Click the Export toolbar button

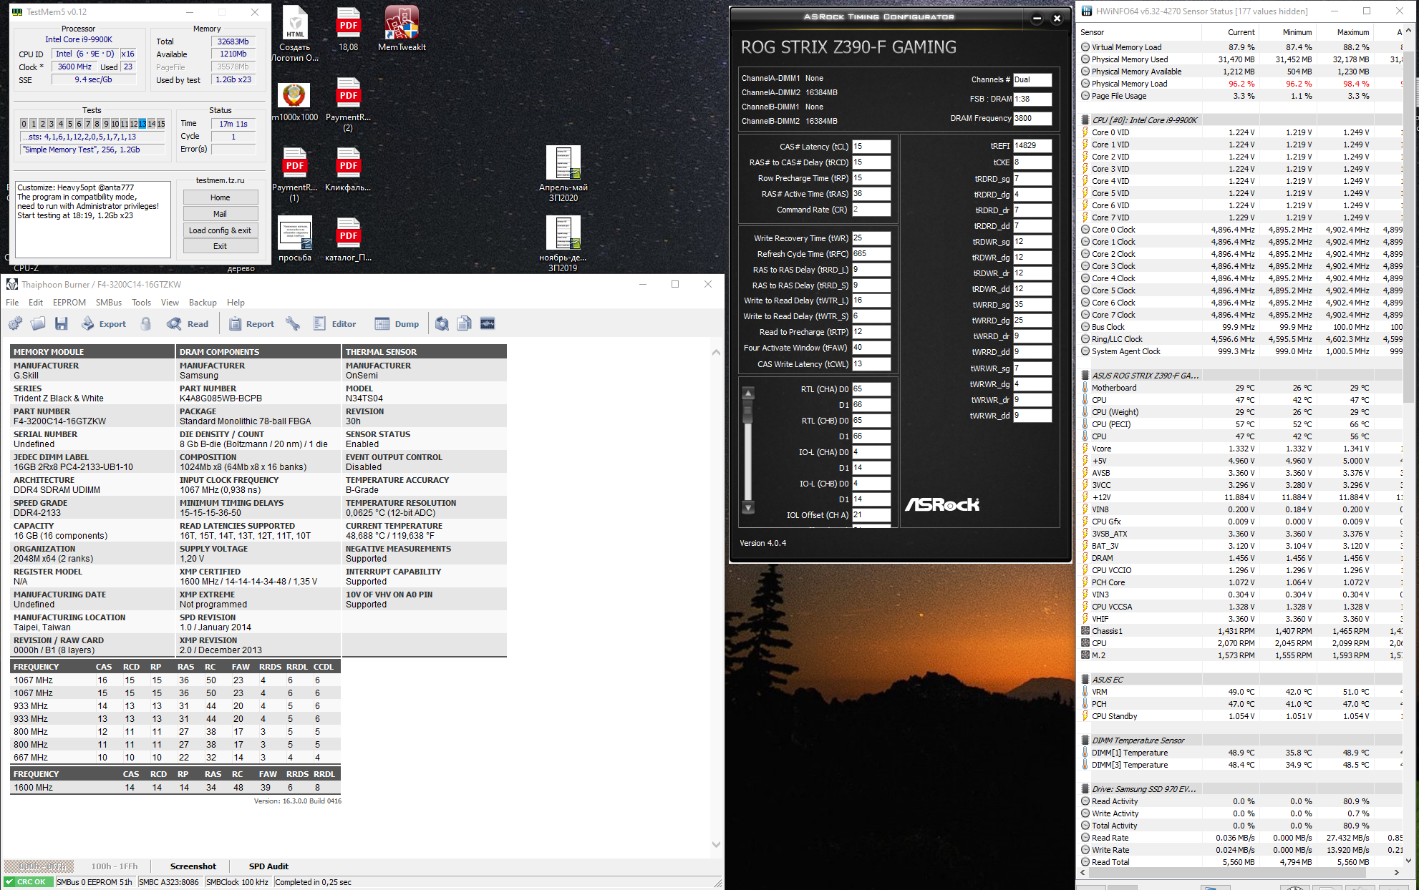click(x=103, y=324)
